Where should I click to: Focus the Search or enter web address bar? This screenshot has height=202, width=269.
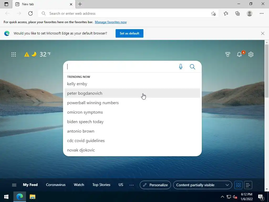tap(128, 13)
